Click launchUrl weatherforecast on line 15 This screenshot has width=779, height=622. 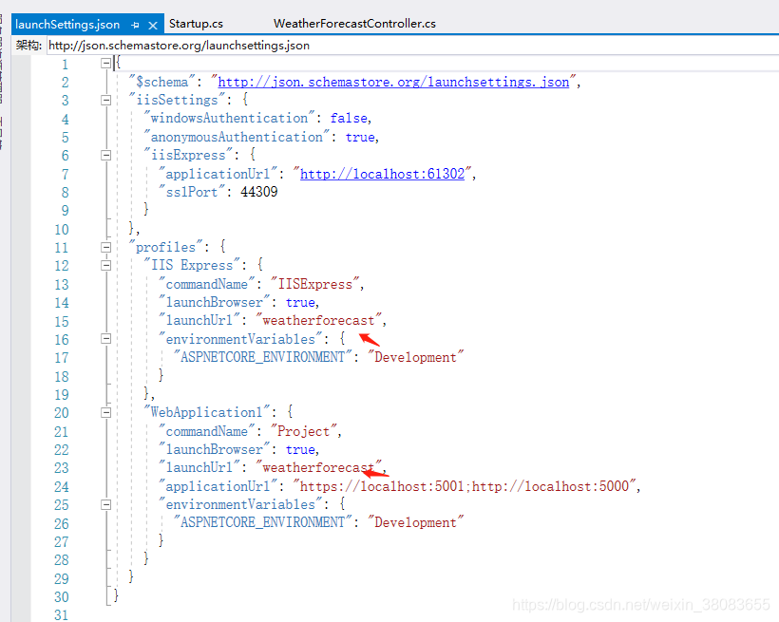point(318,320)
